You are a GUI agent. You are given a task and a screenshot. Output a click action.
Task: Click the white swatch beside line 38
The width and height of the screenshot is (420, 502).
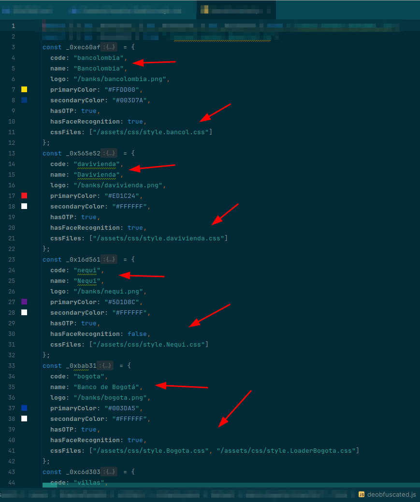coord(24,419)
